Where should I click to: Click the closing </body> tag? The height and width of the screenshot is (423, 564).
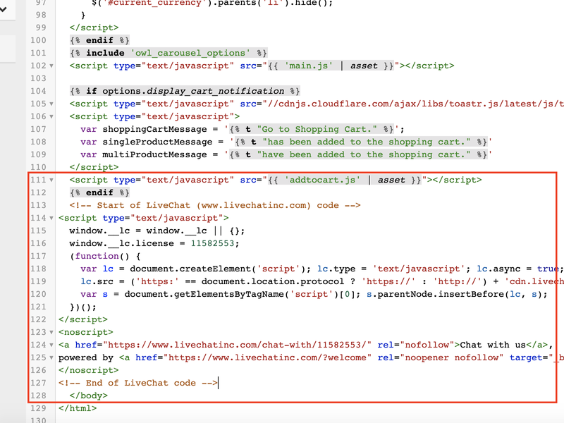[x=89, y=396]
